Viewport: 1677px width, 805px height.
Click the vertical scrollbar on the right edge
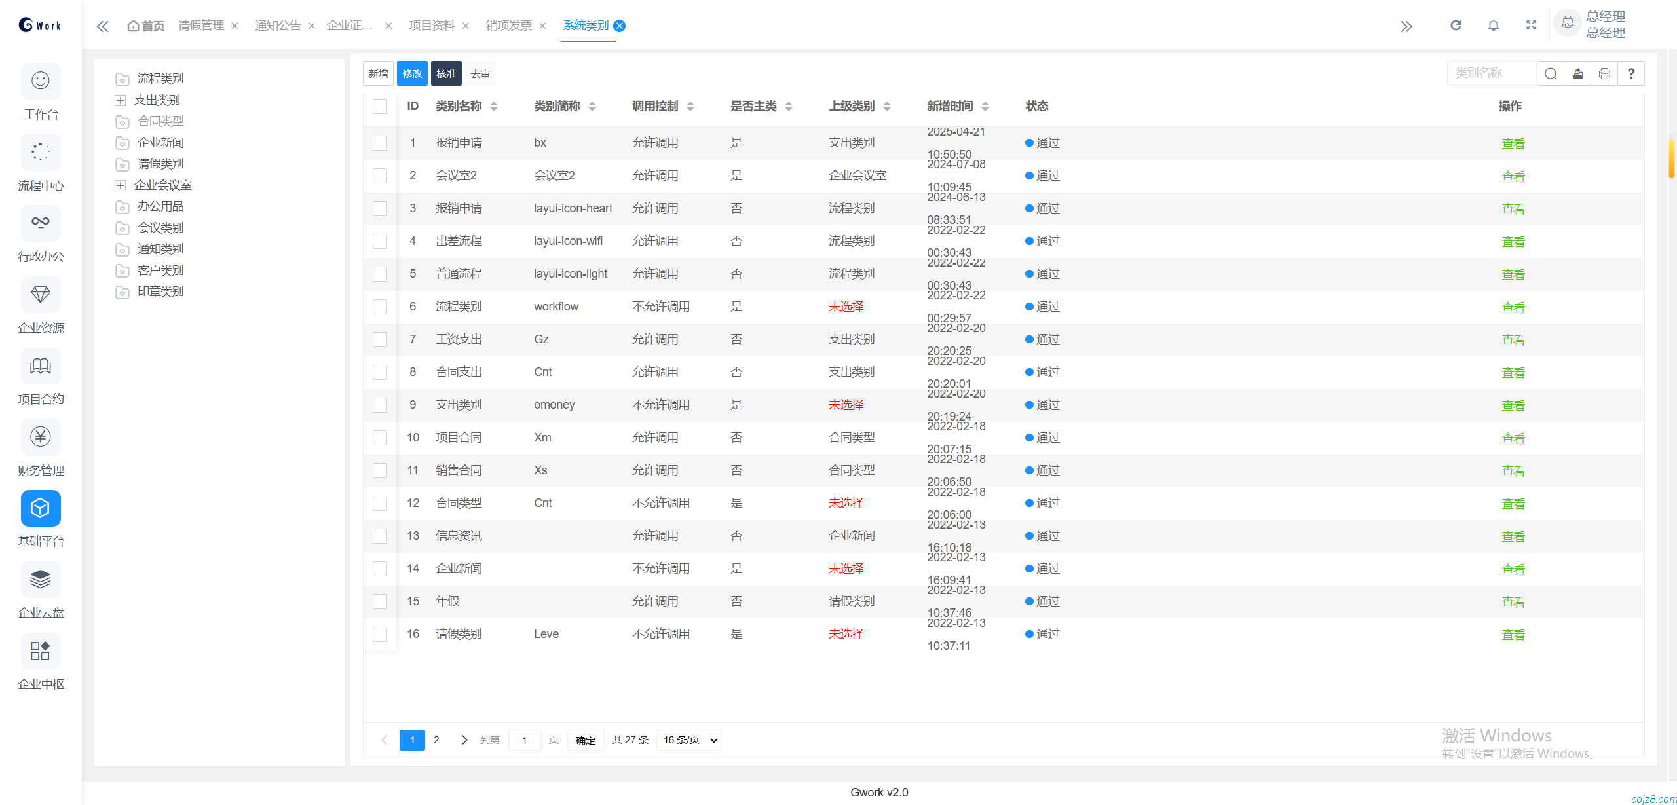pyautogui.click(x=1671, y=157)
